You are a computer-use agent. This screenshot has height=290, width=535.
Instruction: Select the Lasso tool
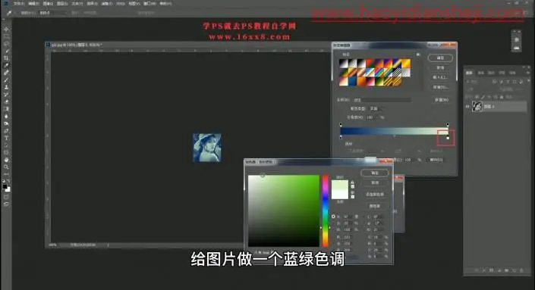point(6,44)
